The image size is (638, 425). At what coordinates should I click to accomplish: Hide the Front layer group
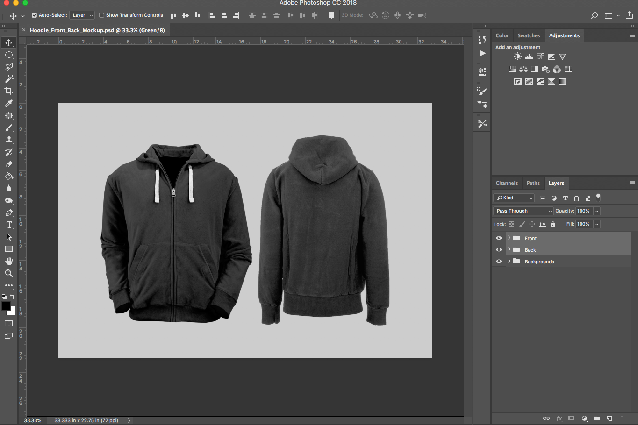tap(499, 238)
